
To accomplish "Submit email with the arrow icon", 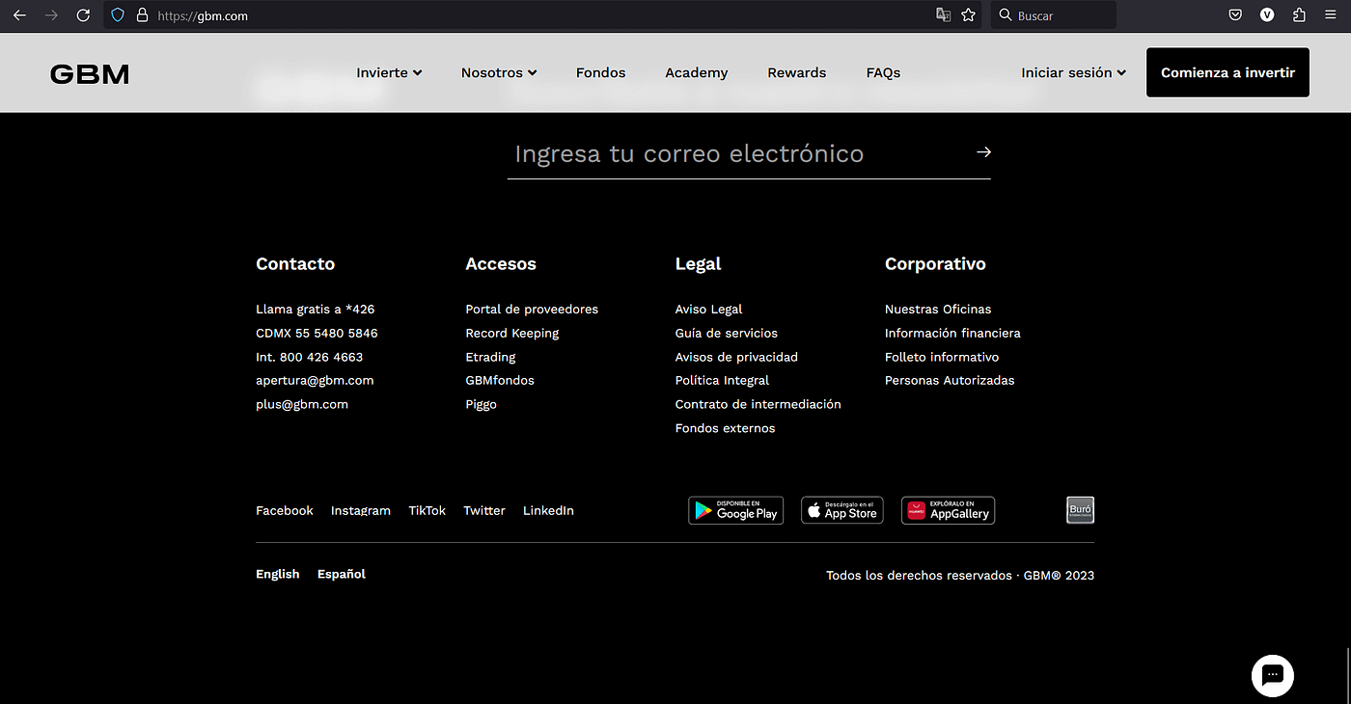I will 983,152.
